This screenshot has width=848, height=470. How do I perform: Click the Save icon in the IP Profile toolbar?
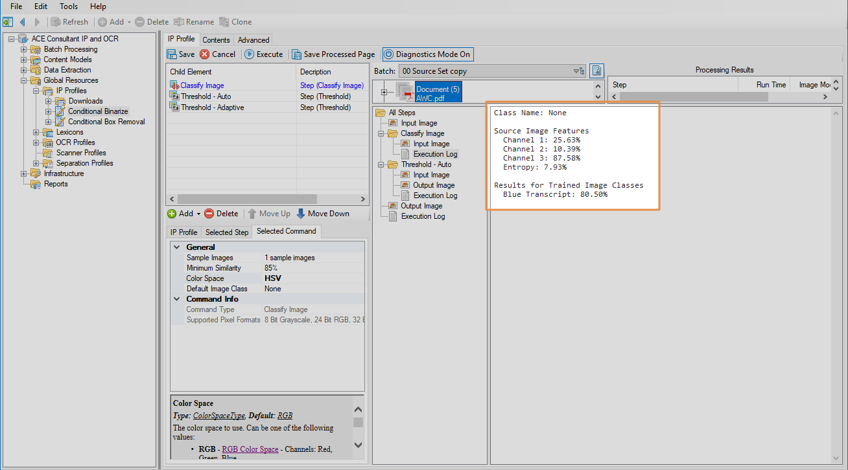pos(172,54)
